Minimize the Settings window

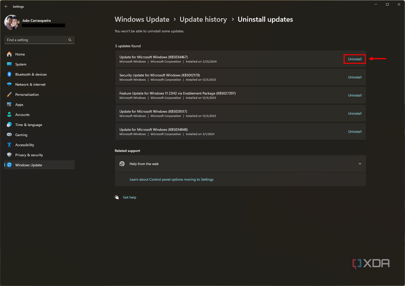click(x=376, y=4)
